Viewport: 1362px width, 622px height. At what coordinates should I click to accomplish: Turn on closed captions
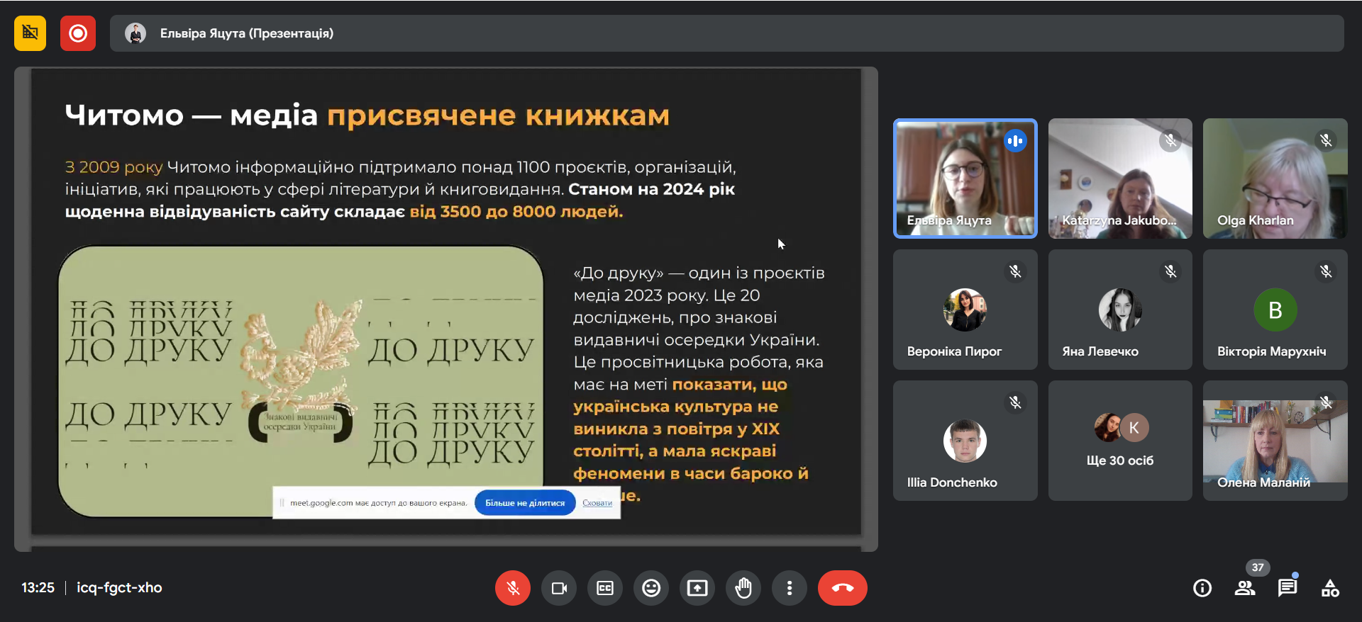605,588
